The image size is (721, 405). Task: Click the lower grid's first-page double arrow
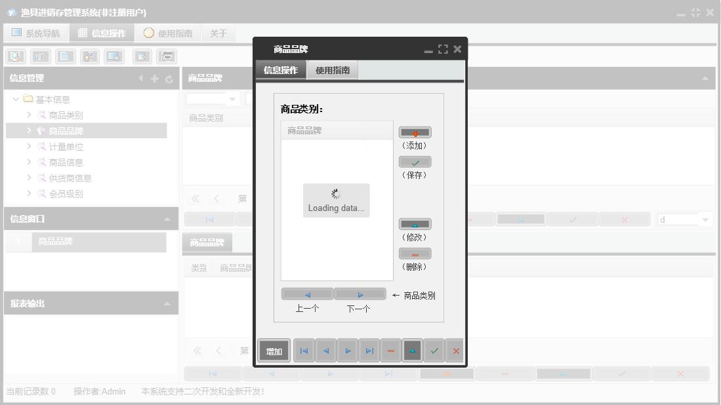click(197, 351)
